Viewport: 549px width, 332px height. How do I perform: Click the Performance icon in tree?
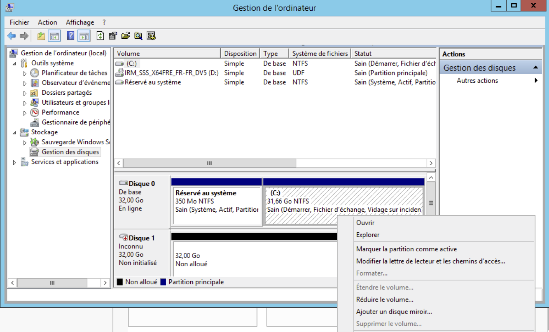coord(35,112)
